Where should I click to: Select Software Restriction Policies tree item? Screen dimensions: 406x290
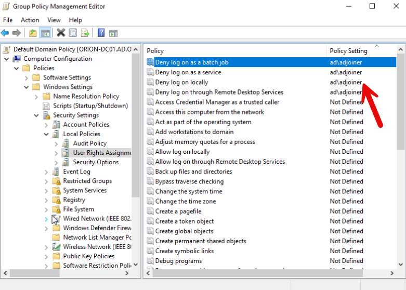[x=97, y=266]
